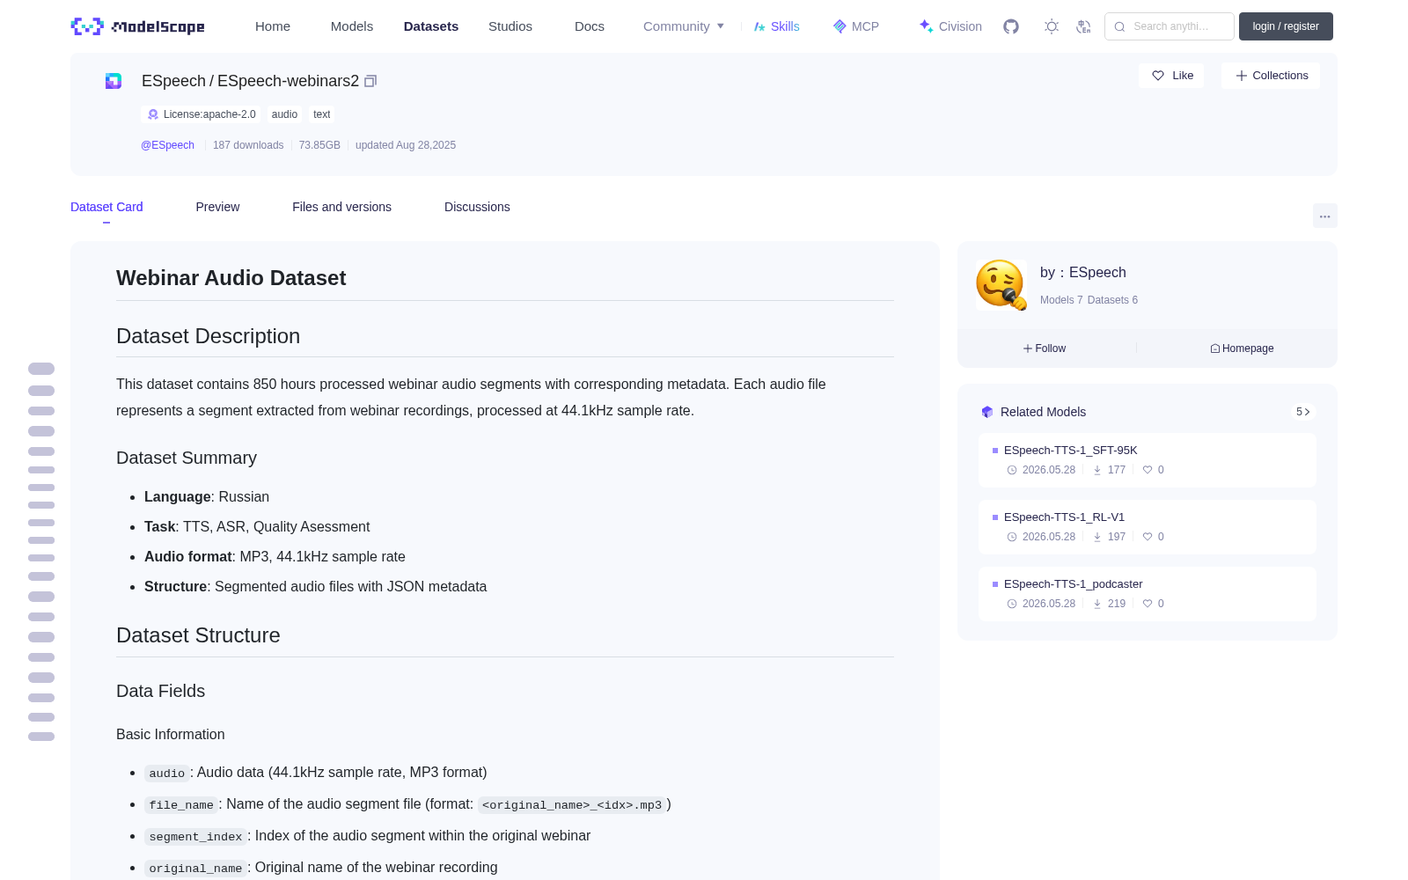Open the Skills link in navigation
1408x880 pixels.
point(777,26)
